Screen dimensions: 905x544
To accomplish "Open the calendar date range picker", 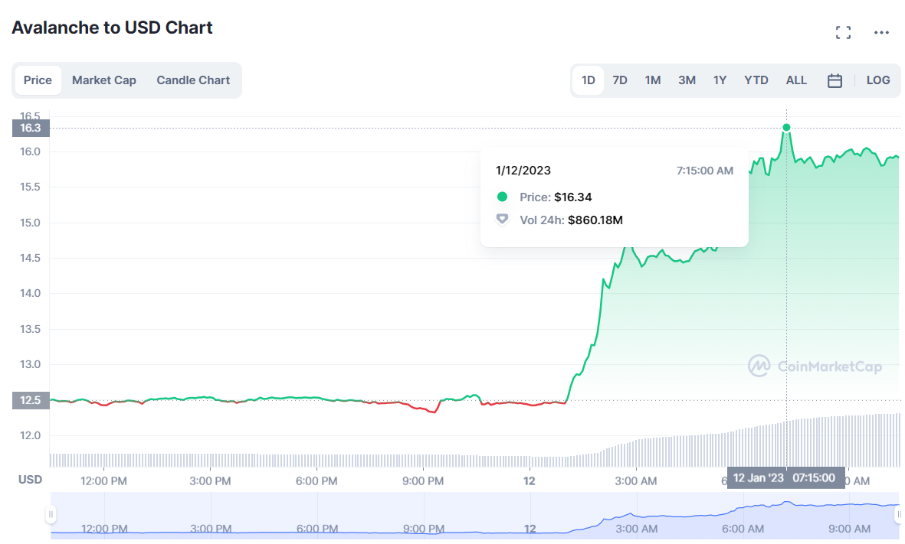I will click(x=835, y=80).
